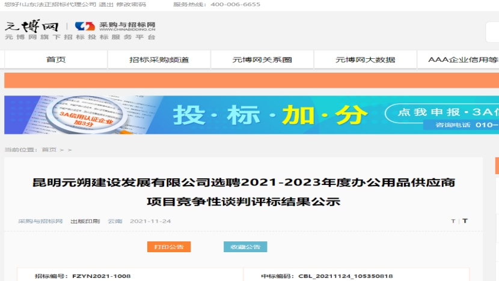Click the 元博网 logo
The width and height of the screenshot is (499, 281).
click(x=32, y=26)
